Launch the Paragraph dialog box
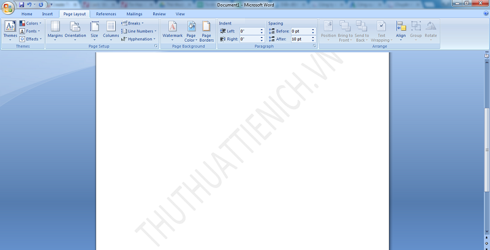The image size is (490, 250). tap(315, 46)
